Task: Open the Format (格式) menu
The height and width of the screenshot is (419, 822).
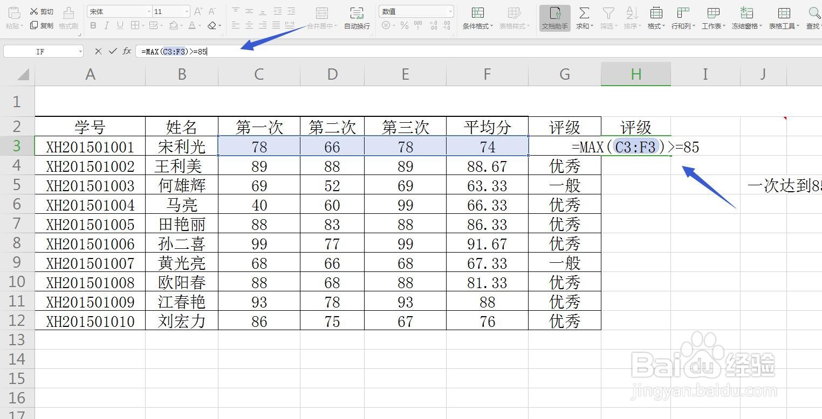Action: 656,18
